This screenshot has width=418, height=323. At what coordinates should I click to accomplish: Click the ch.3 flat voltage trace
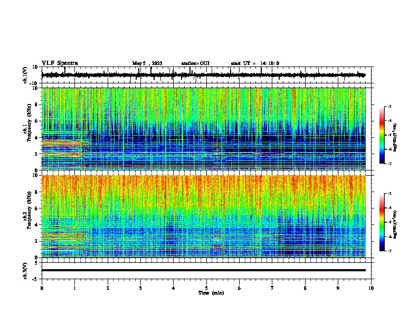203,270
